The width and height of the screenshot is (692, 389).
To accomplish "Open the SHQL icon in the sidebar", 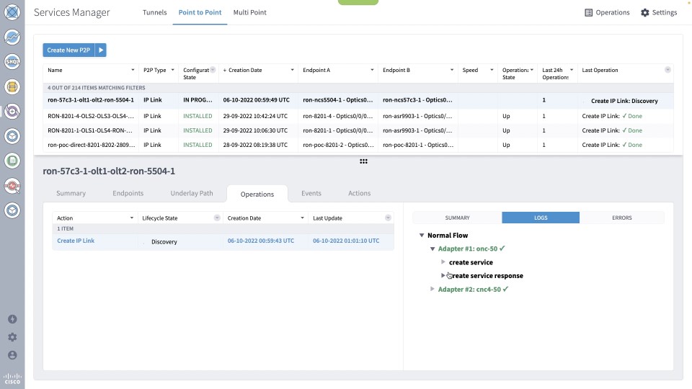I will pos(12,62).
